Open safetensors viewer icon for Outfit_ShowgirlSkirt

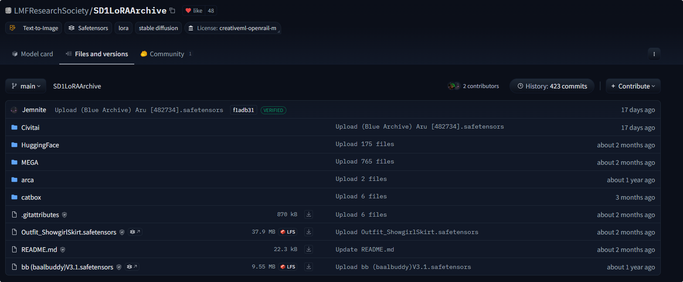135,232
